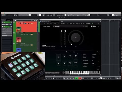Click the celli track instrument thumbnail
Viewport: 122px width, 92px height.
tap(19, 29)
